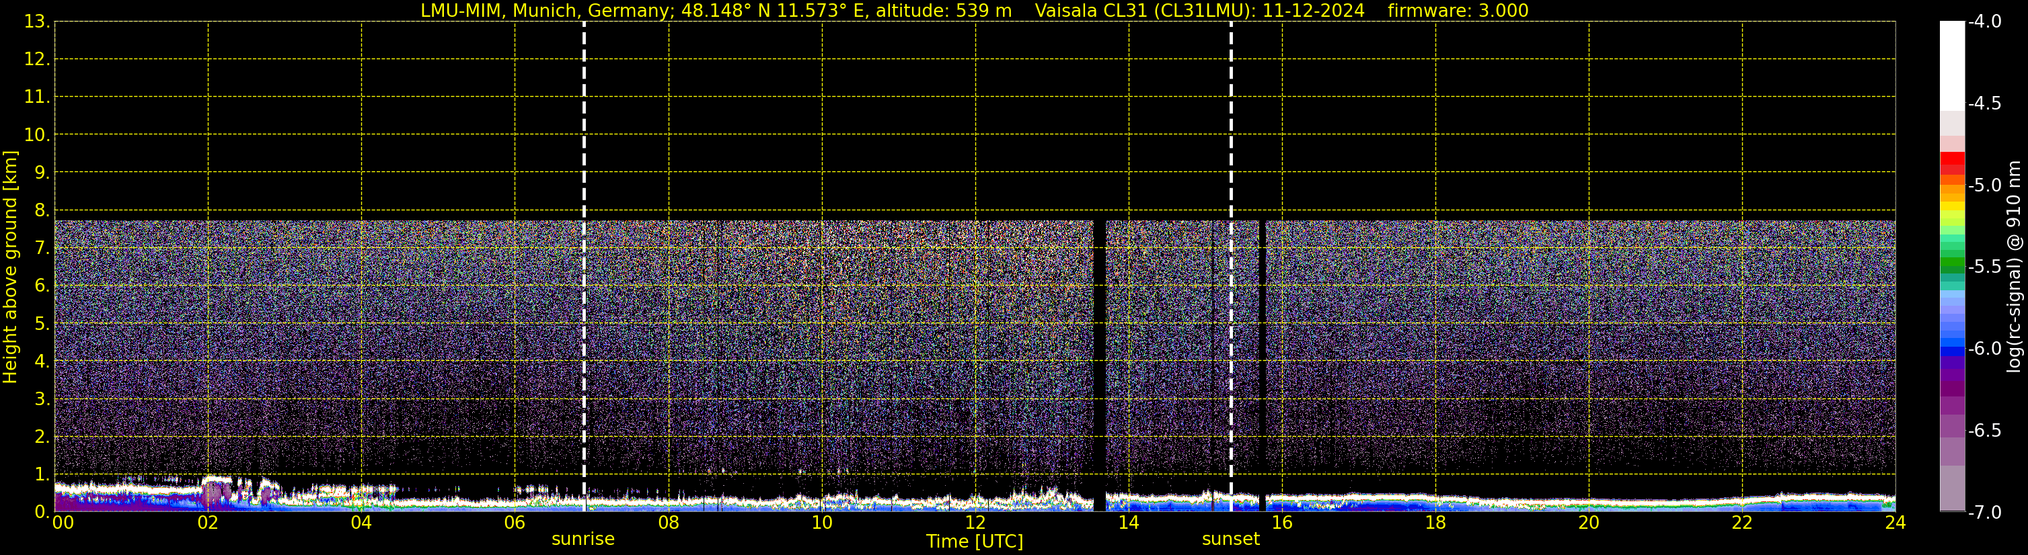2028x555 pixels.
Task: Click the "13." height axis tick label
Action: (36, 22)
